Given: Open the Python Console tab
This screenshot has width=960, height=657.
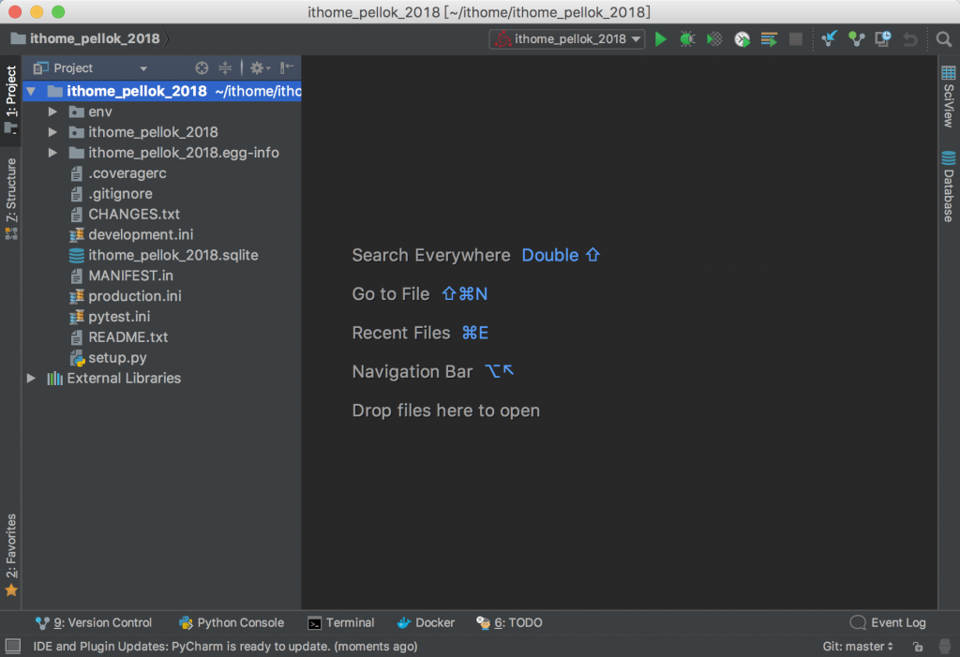Looking at the screenshot, I should pos(232,622).
